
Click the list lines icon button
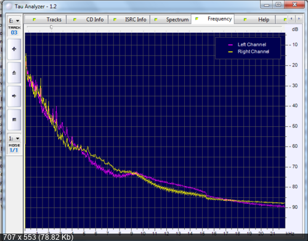[14, 120]
